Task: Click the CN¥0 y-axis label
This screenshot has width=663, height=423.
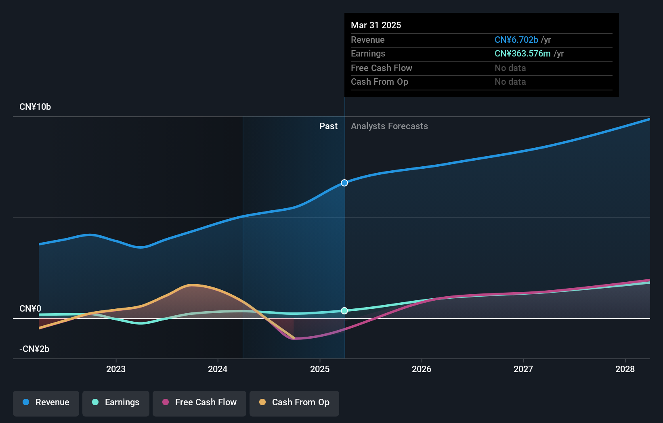Action: [x=30, y=309]
